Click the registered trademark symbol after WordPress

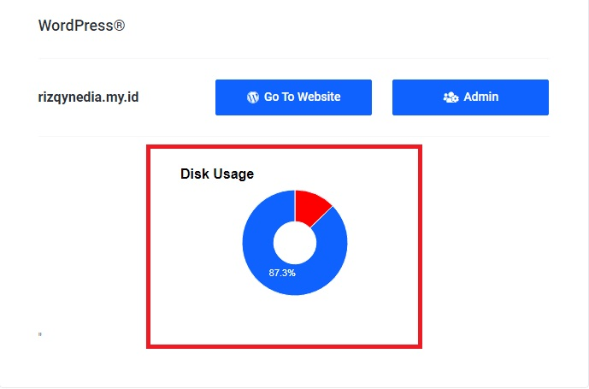(x=120, y=25)
